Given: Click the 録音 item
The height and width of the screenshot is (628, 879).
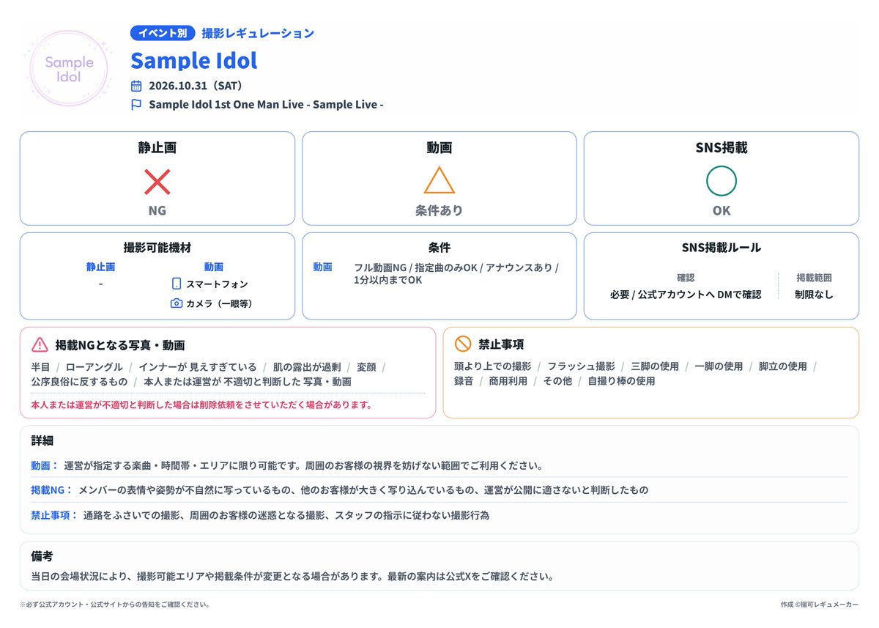Looking at the screenshot, I should coord(464,381).
